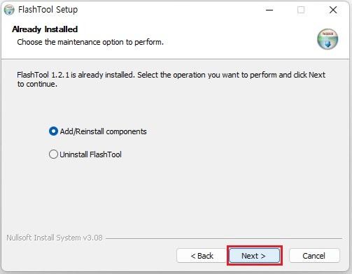Click the "FlashTool 1.2.1 is already installed" message
The height and width of the screenshot is (274, 352).
[x=171, y=80]
